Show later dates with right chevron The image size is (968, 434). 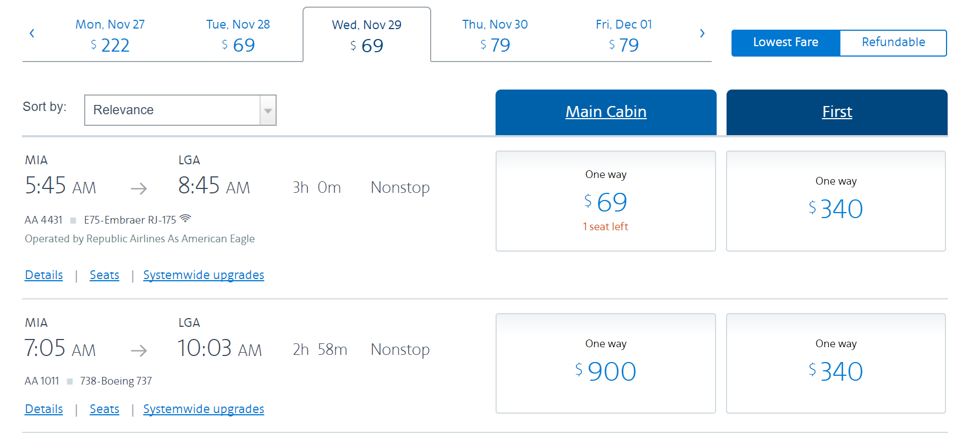702,34
